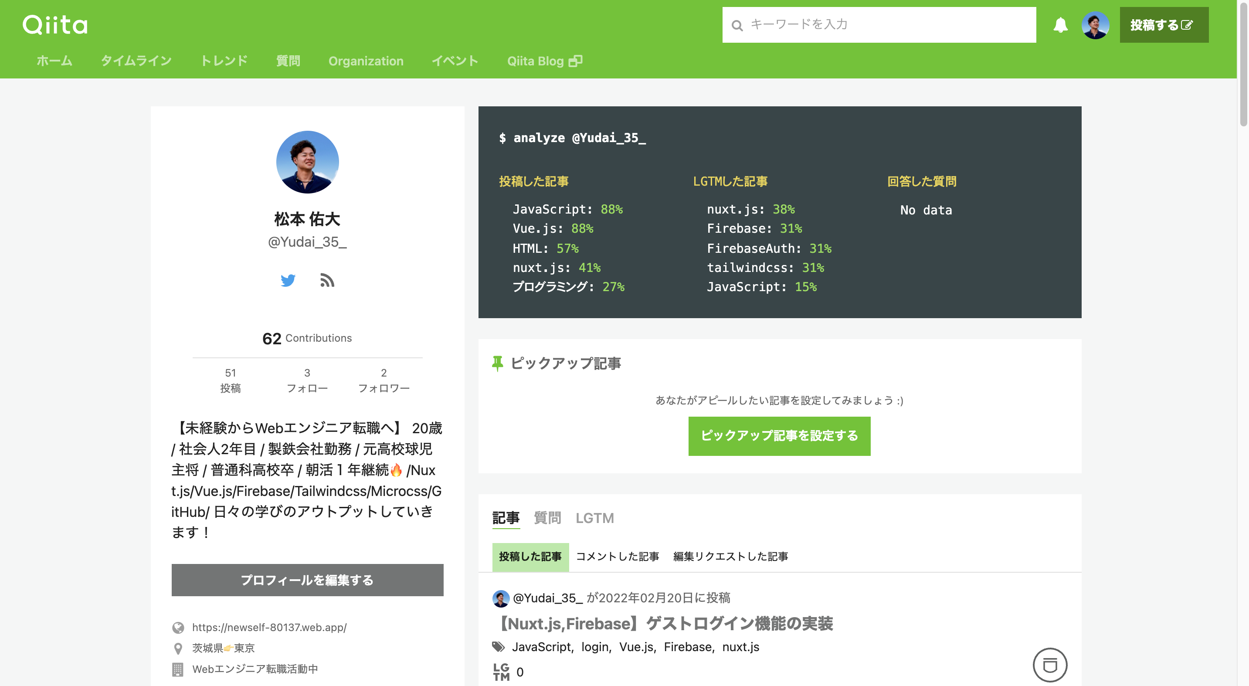
Task: Show コメントした記事 sub-tab
Action: (x=617, y=557)
